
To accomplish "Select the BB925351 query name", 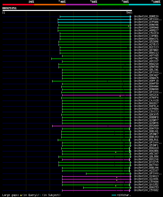I will tap(9, 8).
